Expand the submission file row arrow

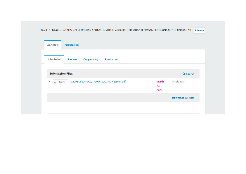(x=50, y=81)
